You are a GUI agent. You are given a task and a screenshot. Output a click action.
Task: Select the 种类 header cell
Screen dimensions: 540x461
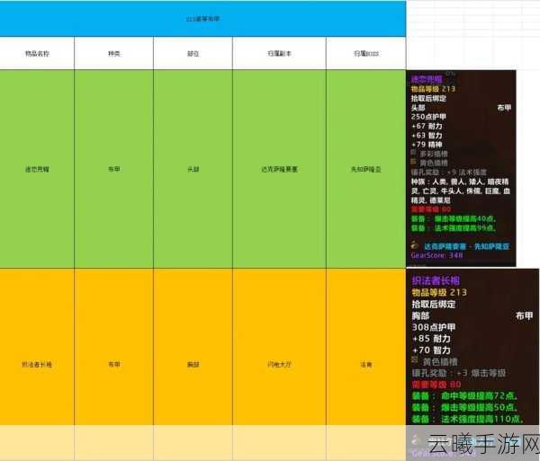(114, 53)
